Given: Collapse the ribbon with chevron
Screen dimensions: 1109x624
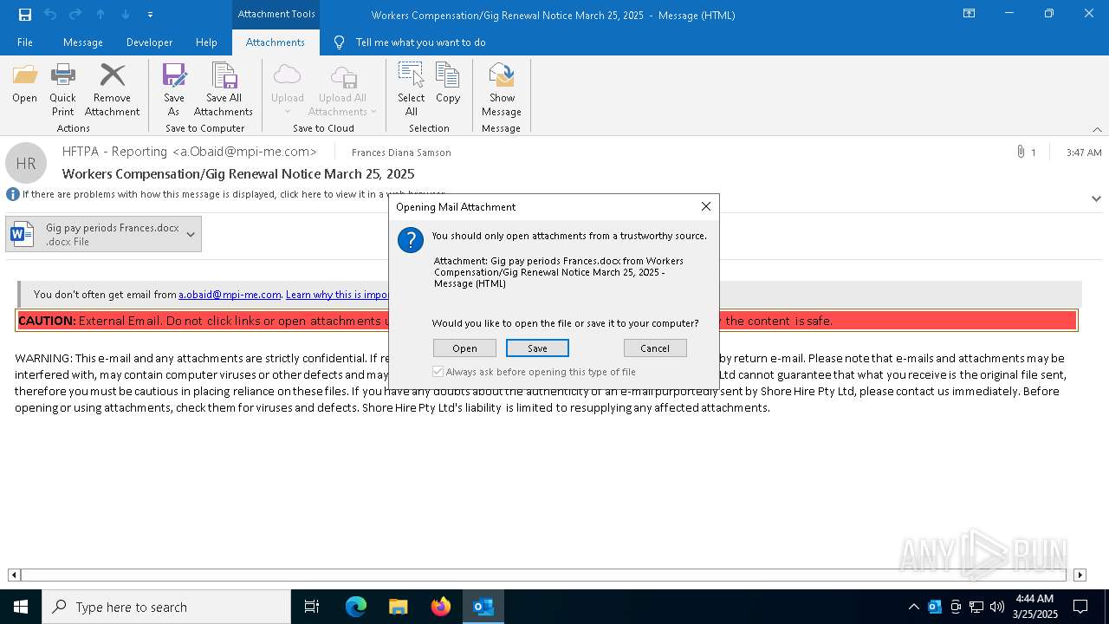Looking at the screenshot, I should click(1097, 129).
